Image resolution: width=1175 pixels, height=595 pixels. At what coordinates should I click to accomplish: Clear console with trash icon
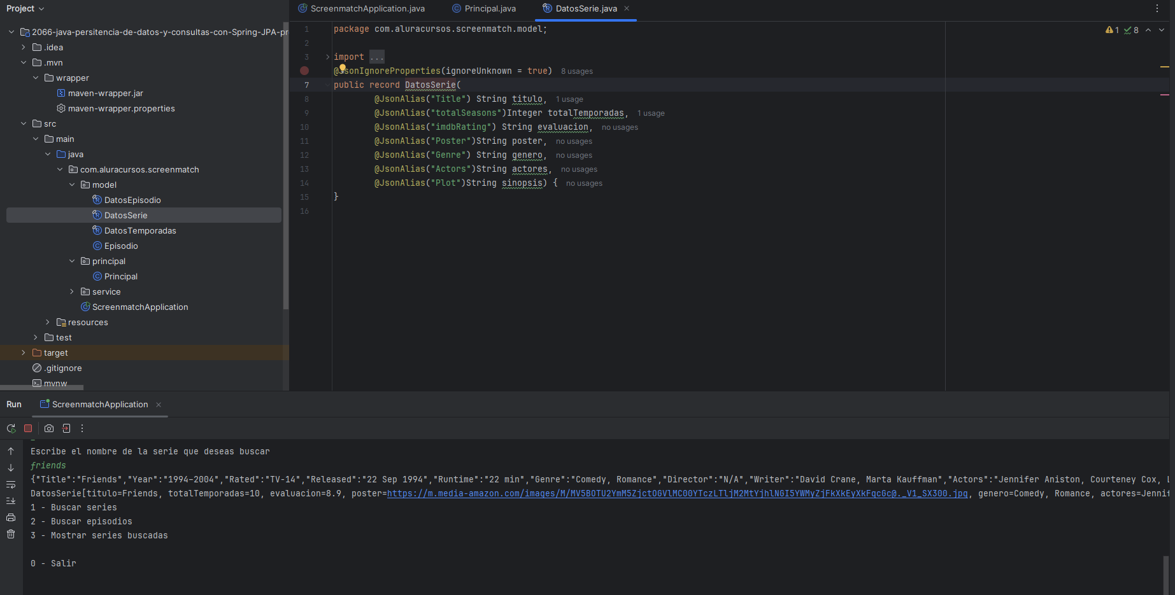click(x=11, y=534)
